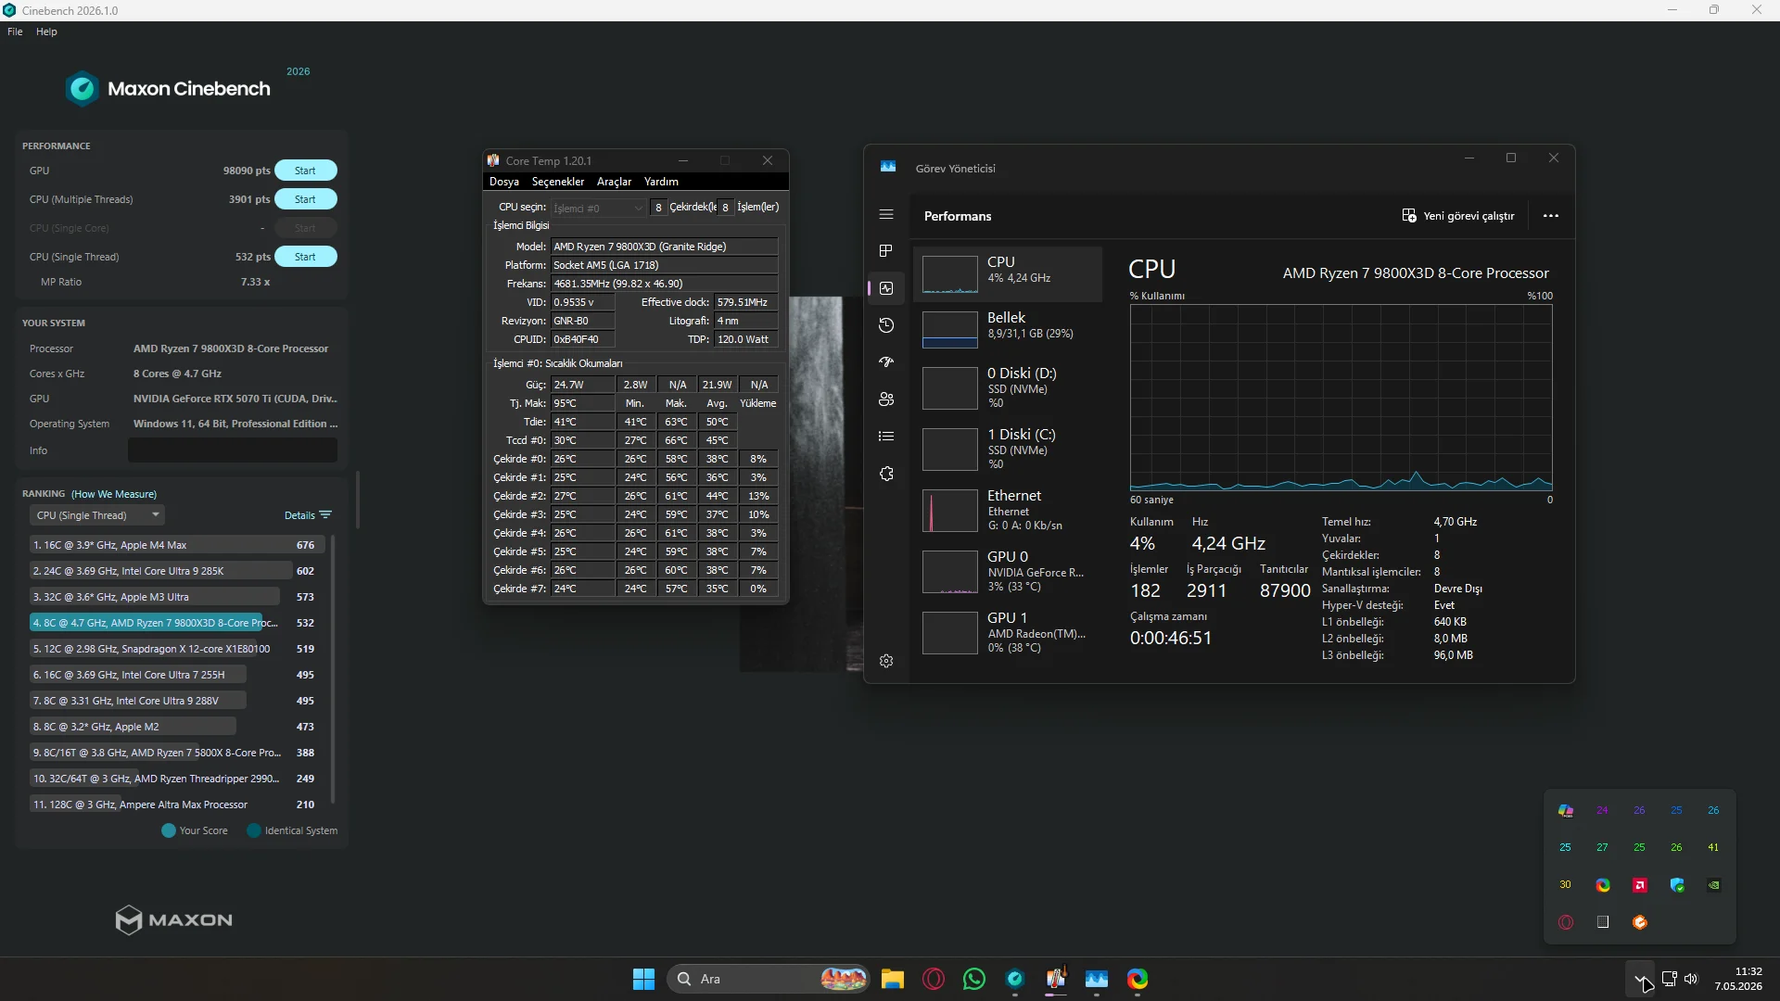Select GPU 0 NVIDIA performance entry

(1008, 571)
